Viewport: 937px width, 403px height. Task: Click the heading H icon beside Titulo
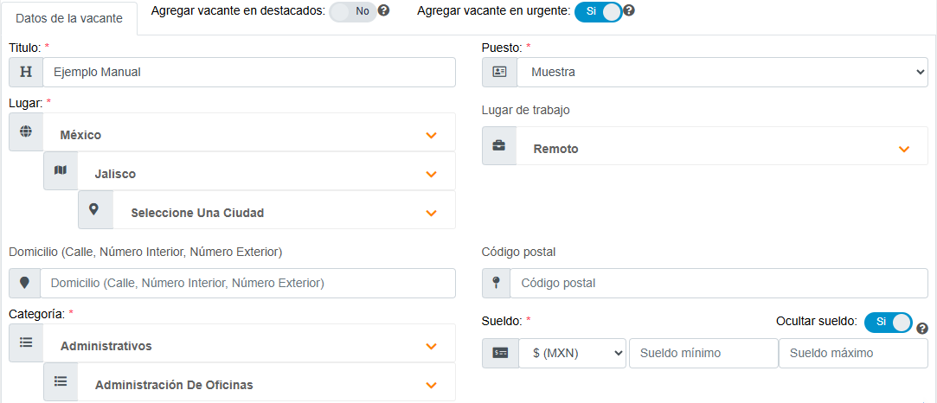click(26, 73)
